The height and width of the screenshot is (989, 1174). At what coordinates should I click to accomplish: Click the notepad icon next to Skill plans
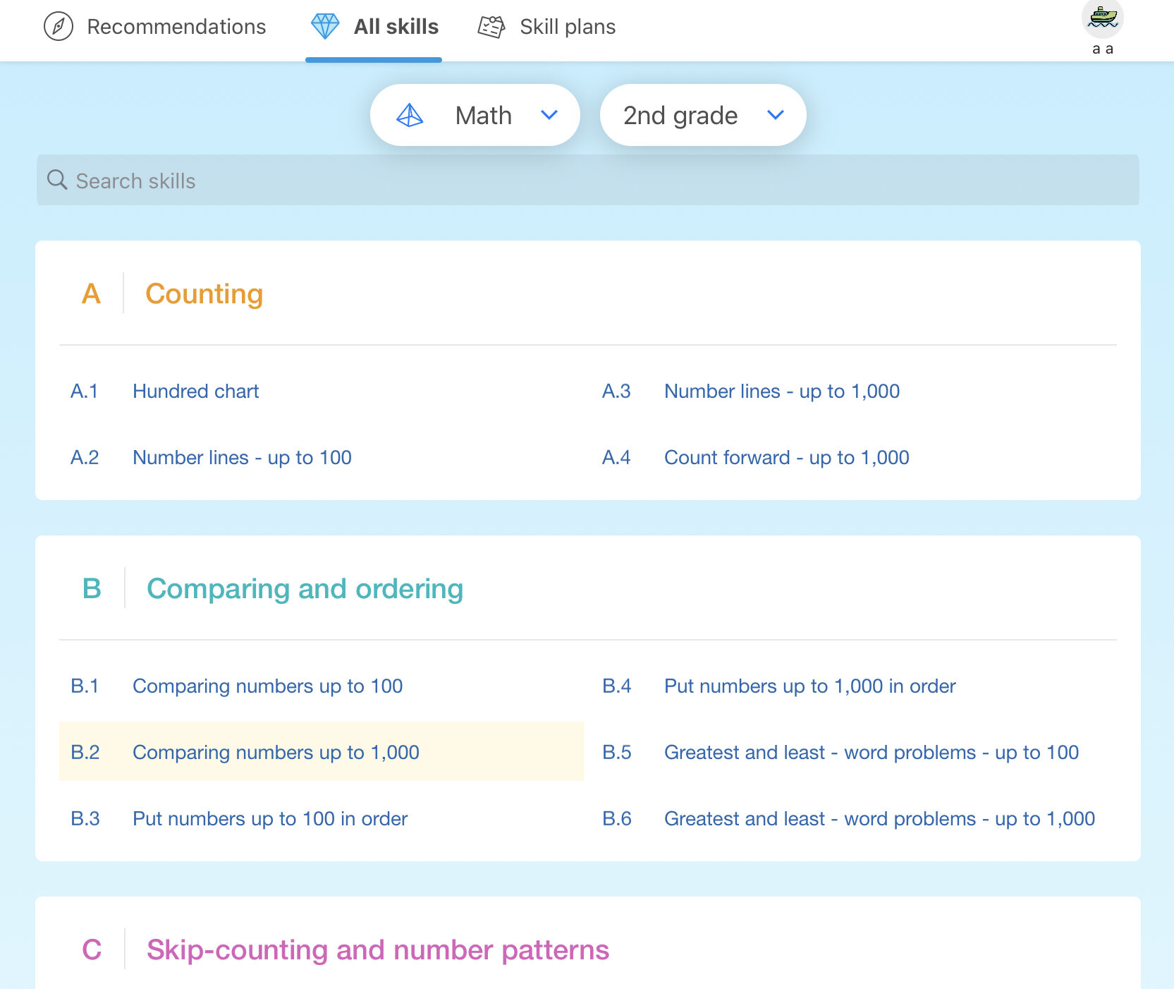click(x=491, y=26)
